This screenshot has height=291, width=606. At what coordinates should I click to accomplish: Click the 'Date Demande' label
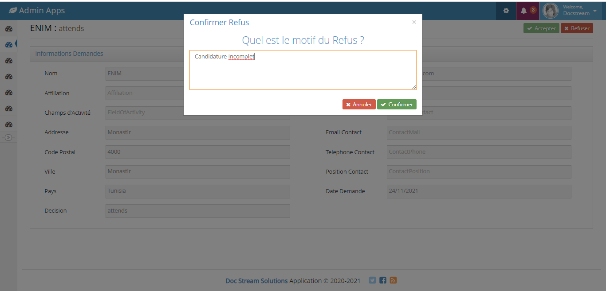[345, 191]
